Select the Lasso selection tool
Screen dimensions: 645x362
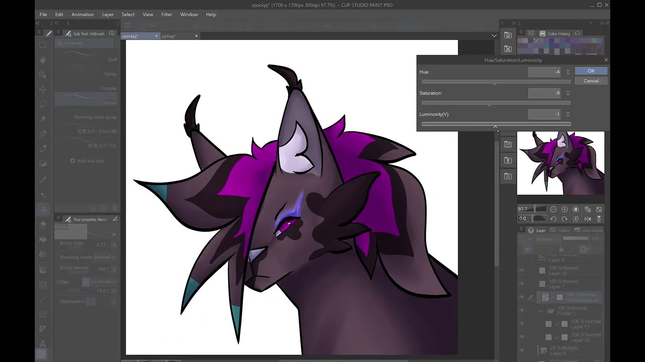pyautogui.click(x=43, y=104)
